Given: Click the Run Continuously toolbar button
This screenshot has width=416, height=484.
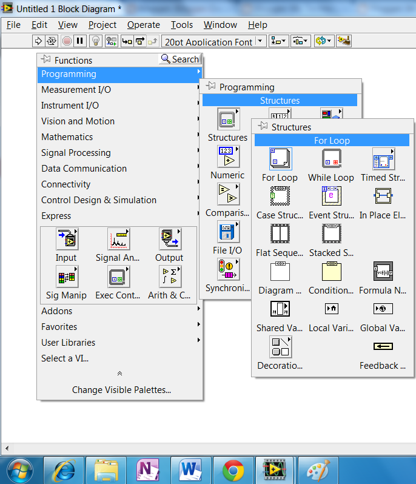Looking at the screenshot, I should pos(52,41).
